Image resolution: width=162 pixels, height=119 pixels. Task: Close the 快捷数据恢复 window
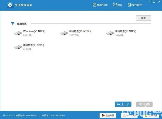159,2
